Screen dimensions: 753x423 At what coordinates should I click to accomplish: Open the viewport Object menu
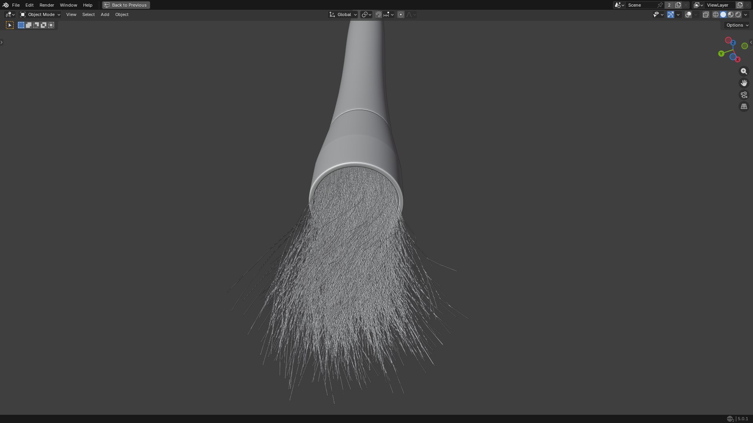pyautogui.click(x=122, y=14)
